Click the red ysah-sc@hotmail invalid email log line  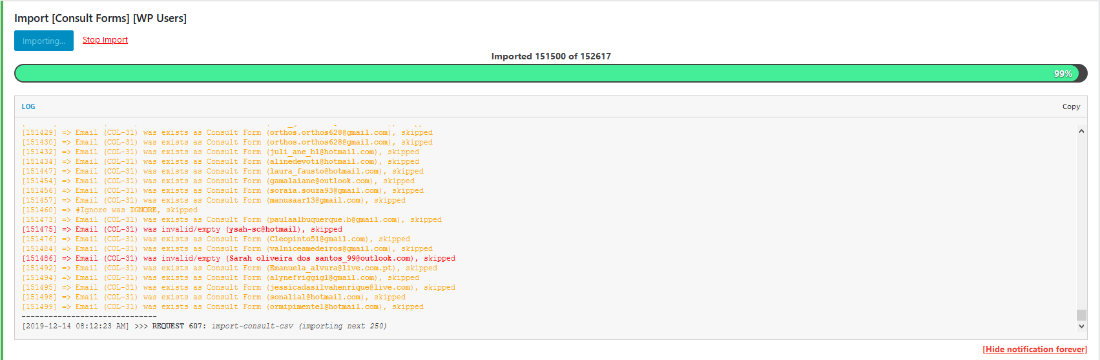182,230
